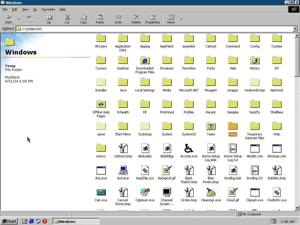Click the Views toolbar button
Screen dimensions: 300x225
(171, 19)
